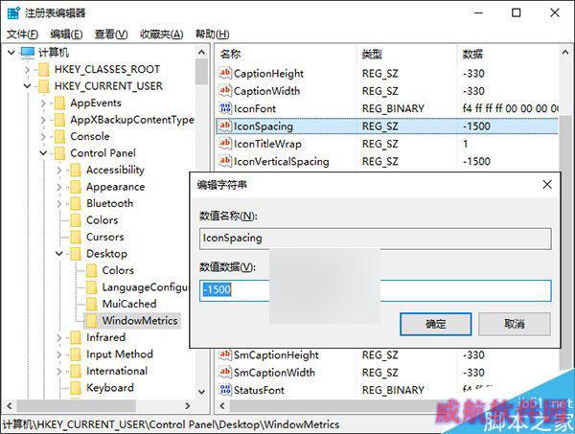Screen dimensions: 575x434
Task: Open the 查看(V) menu
Action: (111, 34)
